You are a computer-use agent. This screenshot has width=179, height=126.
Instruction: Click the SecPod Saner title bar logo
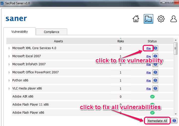(2, 3)
